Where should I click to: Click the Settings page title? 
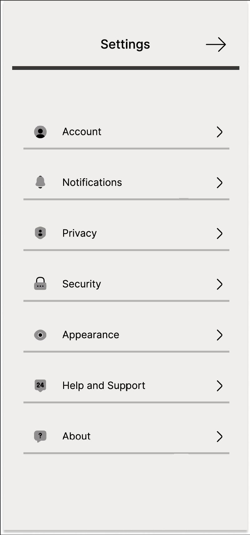coord(125,45)
